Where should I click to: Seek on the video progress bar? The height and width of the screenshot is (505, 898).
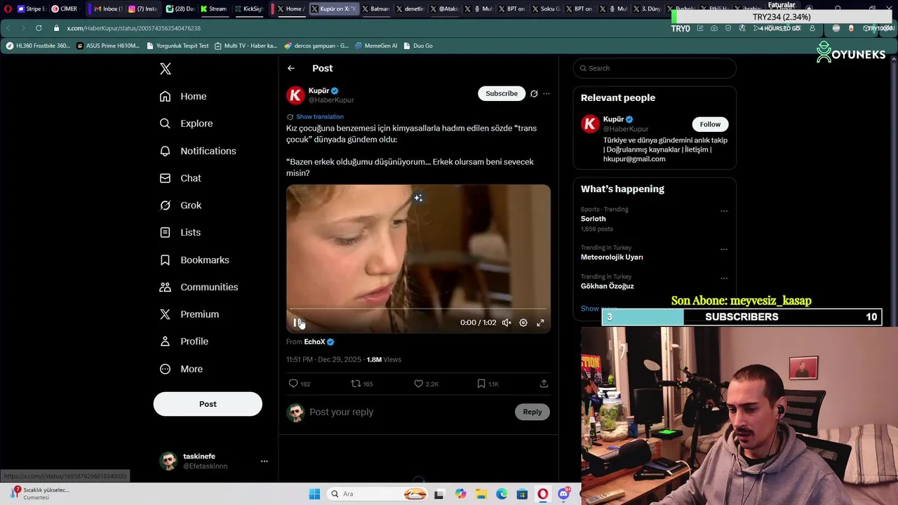click(418, 309)
